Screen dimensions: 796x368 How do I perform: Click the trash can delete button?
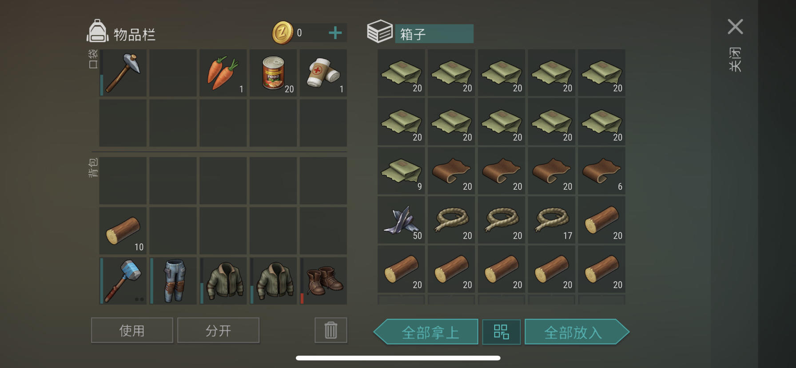(331, 330)
